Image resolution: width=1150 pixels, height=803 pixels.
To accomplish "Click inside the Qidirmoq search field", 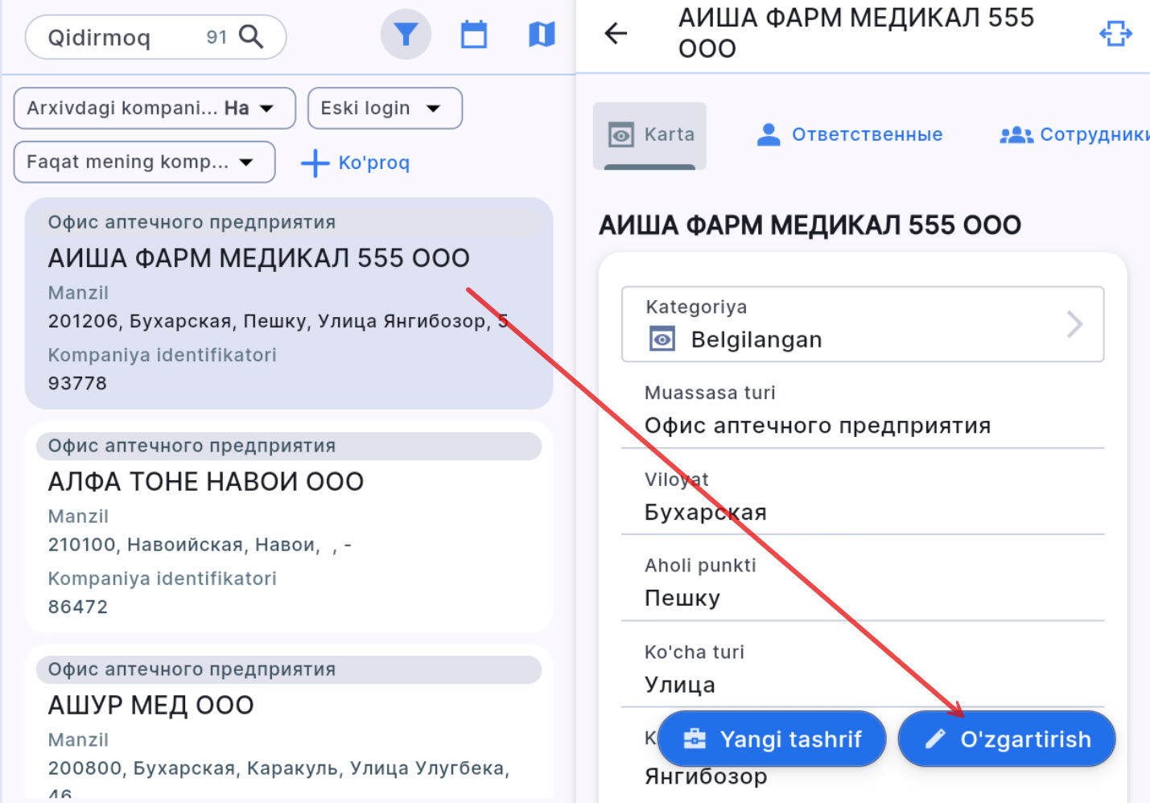I will click(121, 36).
